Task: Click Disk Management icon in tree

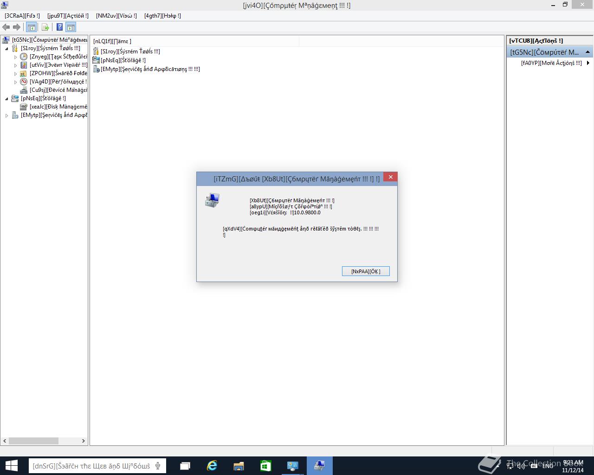Action: pos(24,107)
